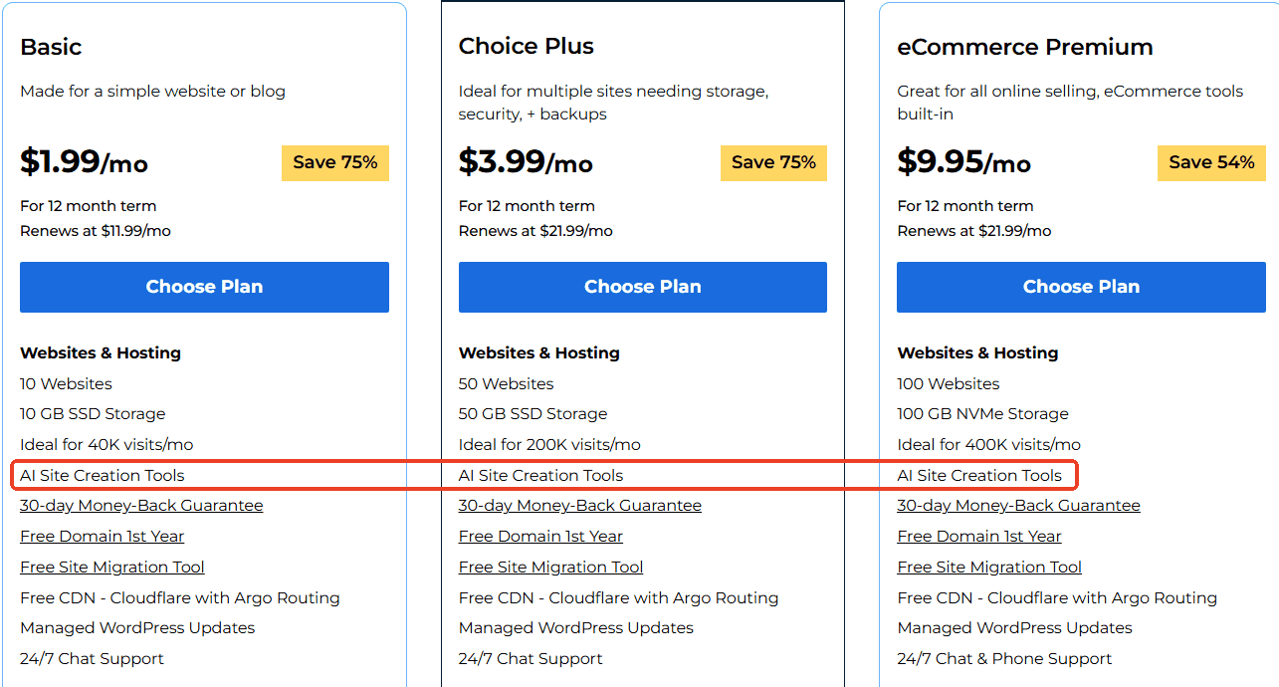1279x687 pixels.
Task: Select Choose Plan under Choice Plus
Action: point(642,287)
